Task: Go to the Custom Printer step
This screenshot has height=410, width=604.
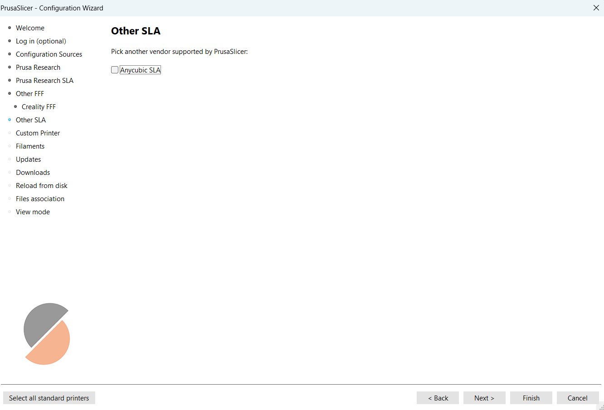Action: click(x=38, y=133)
